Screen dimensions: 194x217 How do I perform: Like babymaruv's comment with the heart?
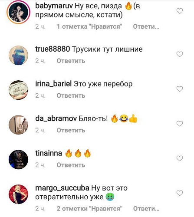tap(180, 11)
